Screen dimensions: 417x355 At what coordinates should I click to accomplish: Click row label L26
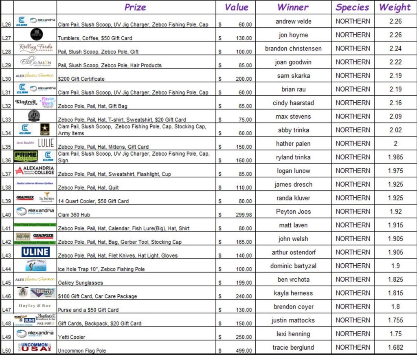7,24
